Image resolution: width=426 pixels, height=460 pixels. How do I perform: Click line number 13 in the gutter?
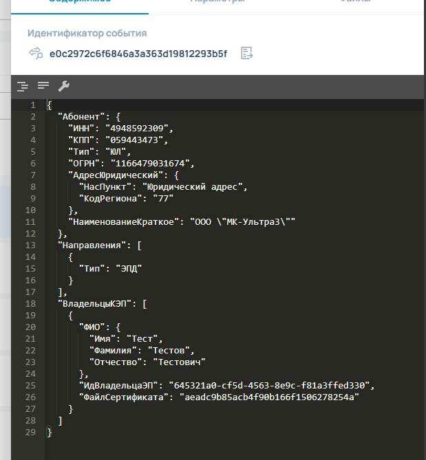30,245
